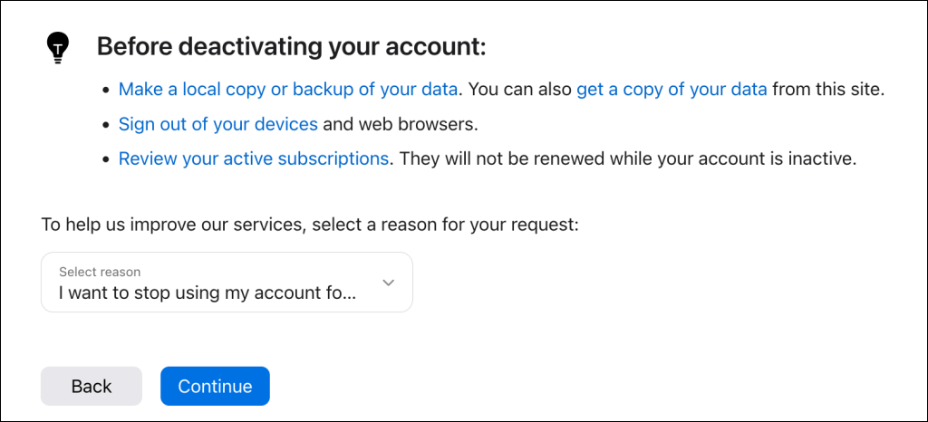
Task: Proceed with the blue Continue button
Action: (x=215, y=387)
